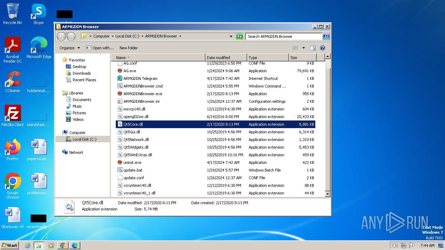Select Network in navigation pane
The image size is (445, 250).
[x=76, y=152]
